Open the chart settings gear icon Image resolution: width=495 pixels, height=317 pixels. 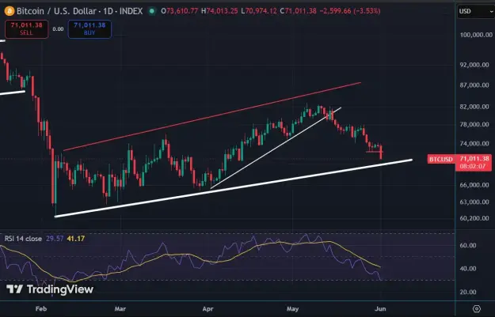pos(477,308)
